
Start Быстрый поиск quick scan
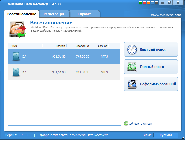click(151, 50)
